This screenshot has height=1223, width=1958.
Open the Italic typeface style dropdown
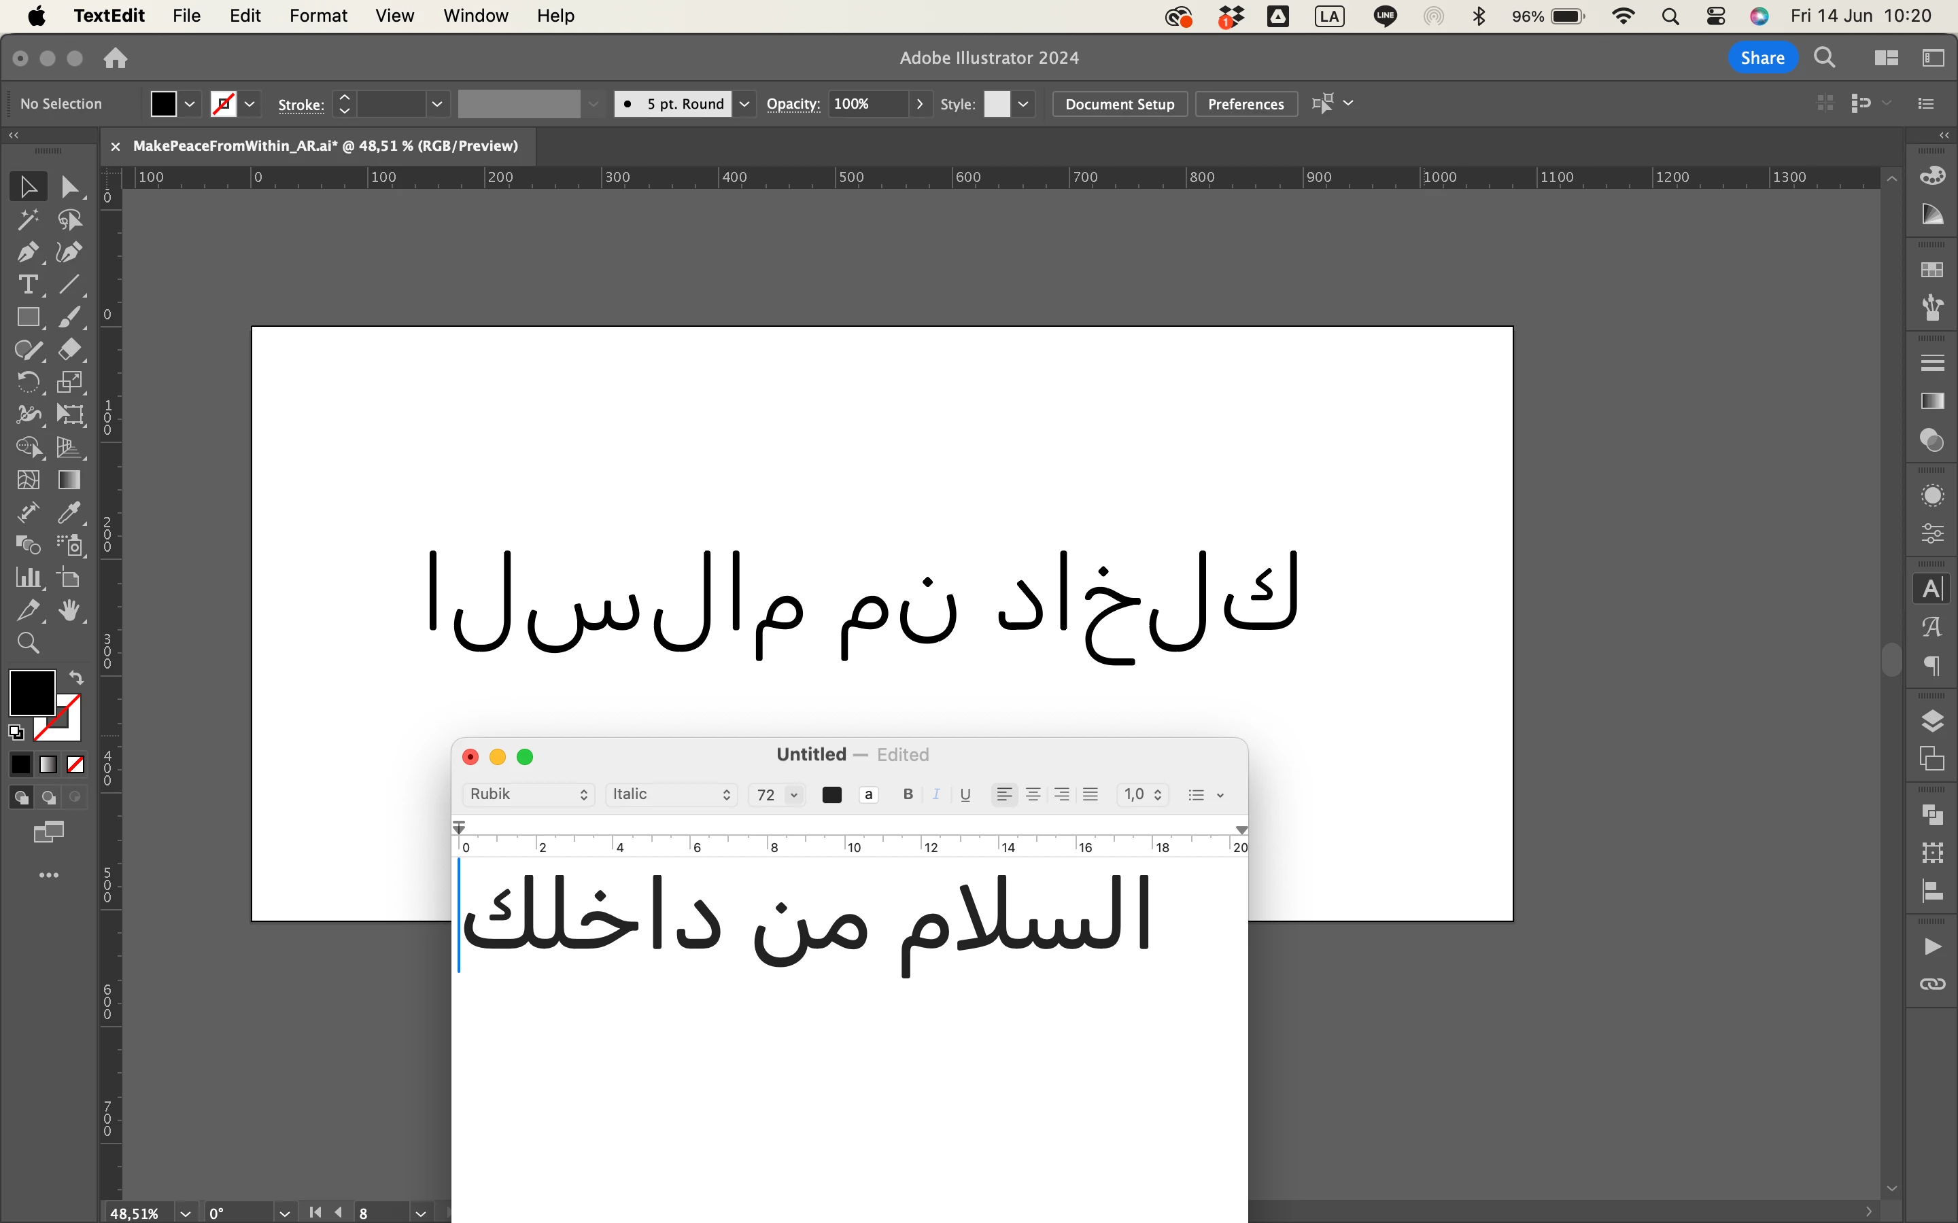click(x=671, y=794)
